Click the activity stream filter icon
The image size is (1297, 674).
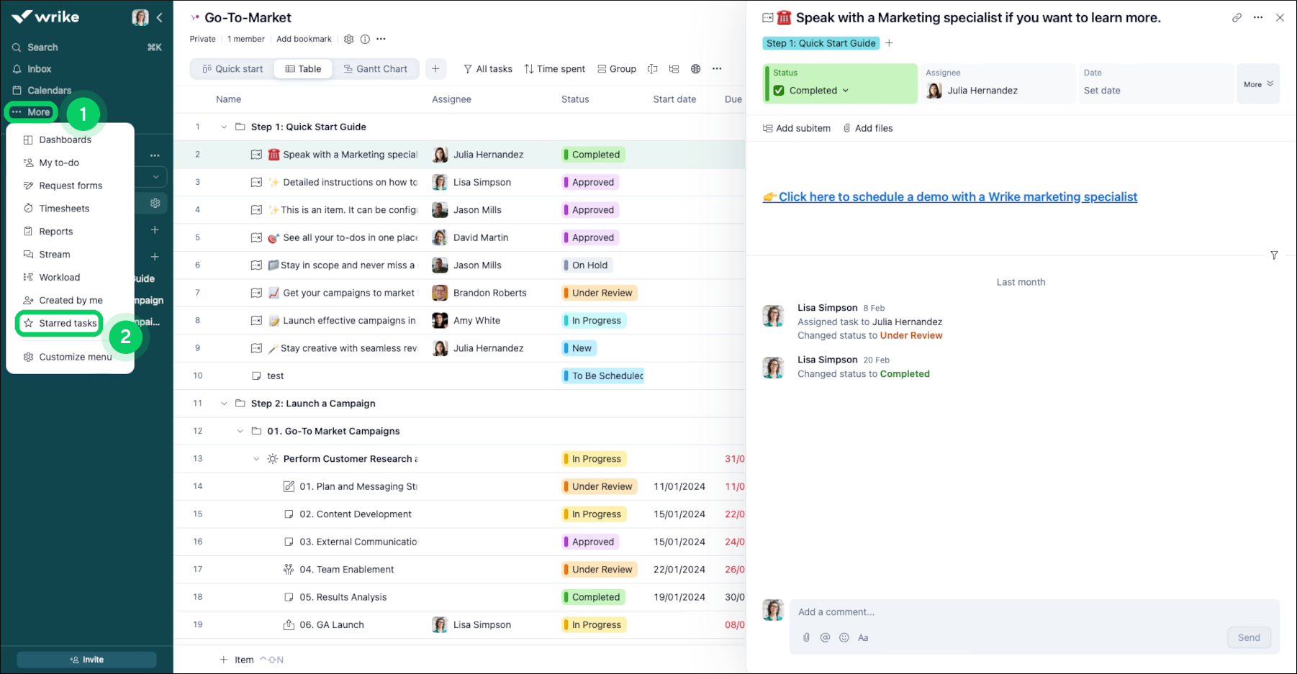[x=1274, y=255]
